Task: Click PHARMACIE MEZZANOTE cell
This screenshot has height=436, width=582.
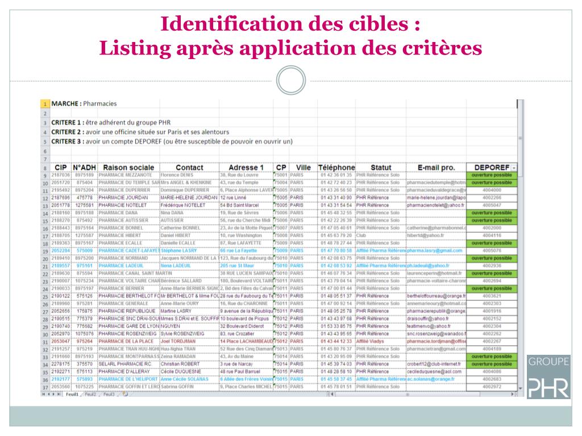Action: click(128, 175)
